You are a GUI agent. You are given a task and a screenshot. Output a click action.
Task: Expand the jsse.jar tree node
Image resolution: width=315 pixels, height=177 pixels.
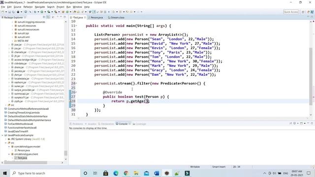(x=9, y=45)
